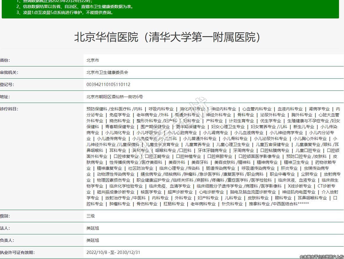Select 类延旭 in the 负责人 row
This screenshot has width=344, height=259.
[93, 240]
